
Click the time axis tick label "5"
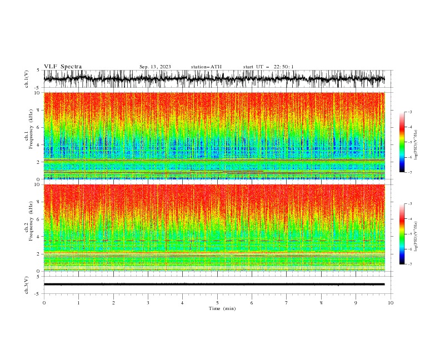pos(217,303)
